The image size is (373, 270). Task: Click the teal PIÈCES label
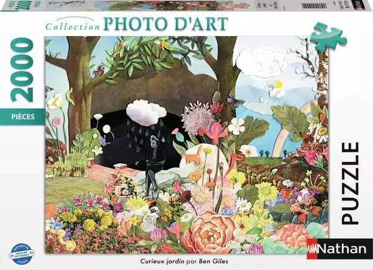point(22,115)
